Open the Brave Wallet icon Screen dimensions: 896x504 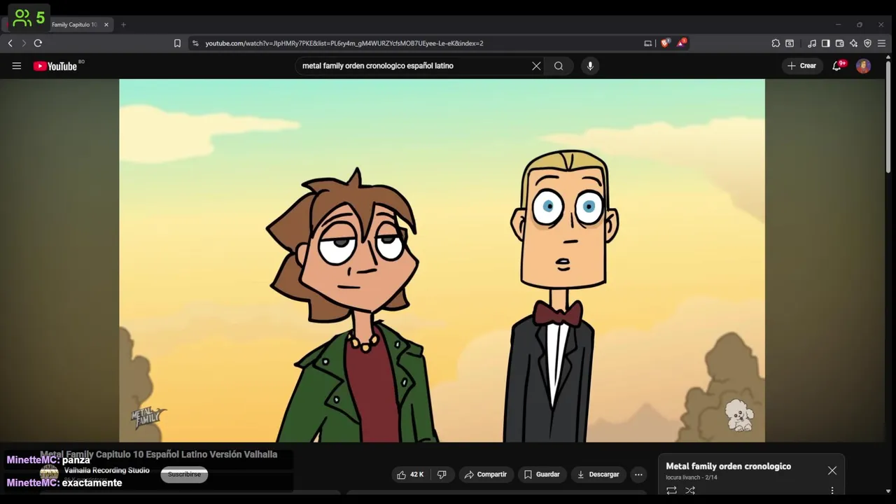(x=840, y=43)
